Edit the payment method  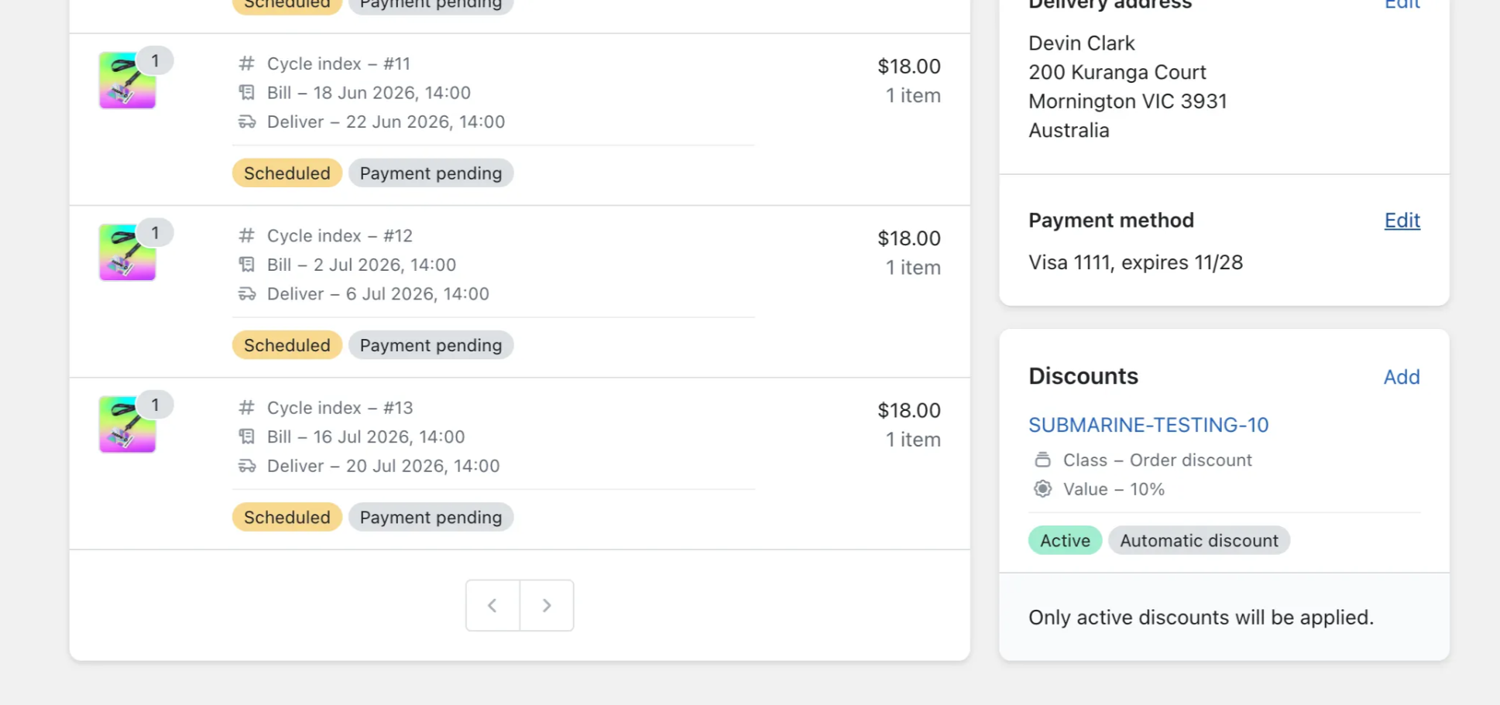[x=1402, y=221]
